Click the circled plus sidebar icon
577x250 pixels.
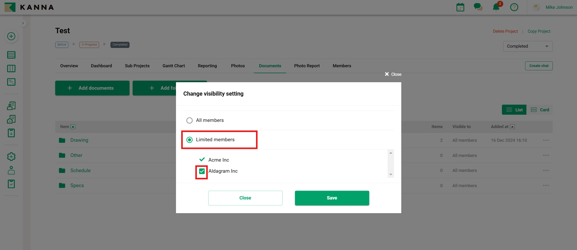click(11, 36)
